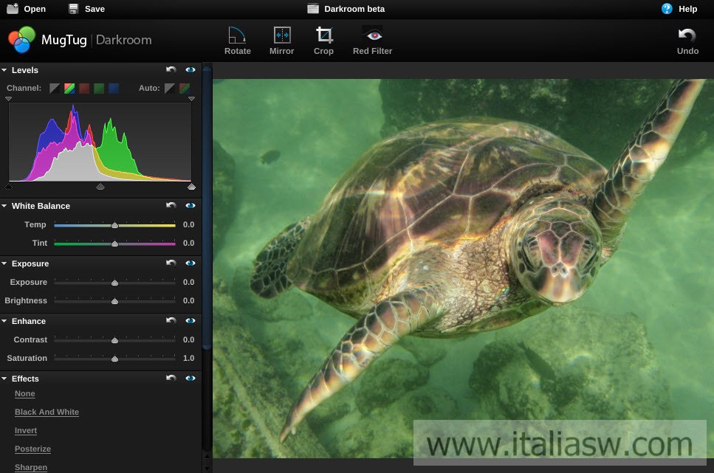Viewport: 714px width, 473px height.
Task: Toggle Levels preview eye
Action: pos(190,69)
